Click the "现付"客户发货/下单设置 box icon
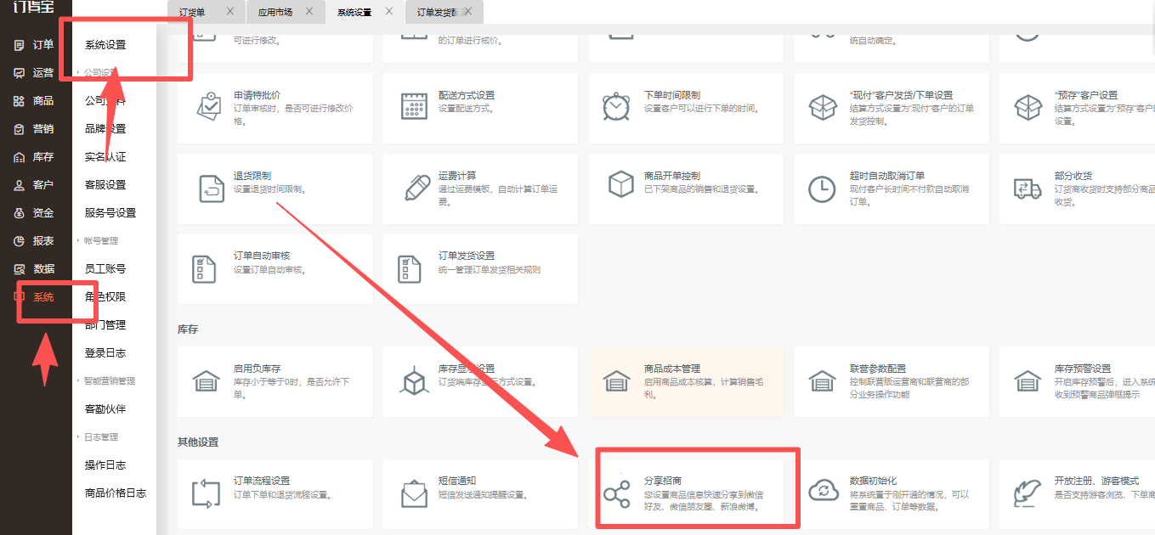The height and width of the screenshot is (535, 1155). [822, 107]
